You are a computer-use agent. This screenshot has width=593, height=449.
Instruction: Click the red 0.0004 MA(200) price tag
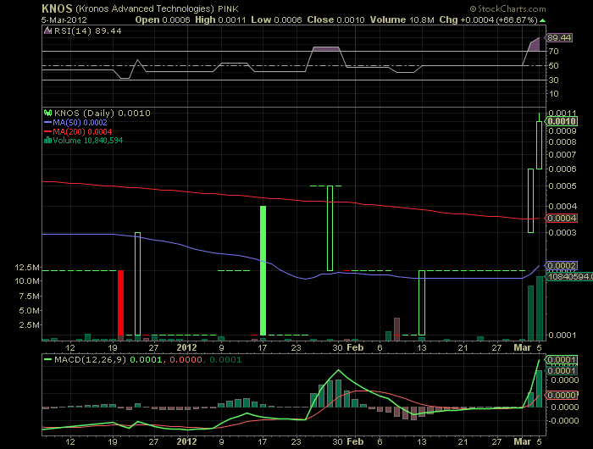click(561, 219)
